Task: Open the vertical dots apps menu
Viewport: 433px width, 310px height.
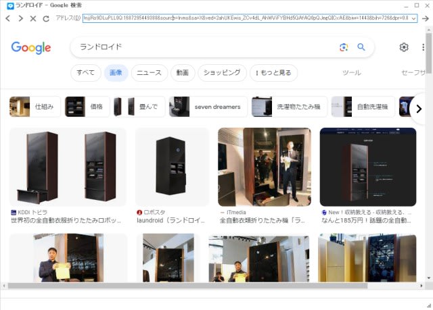Action: 423,47
